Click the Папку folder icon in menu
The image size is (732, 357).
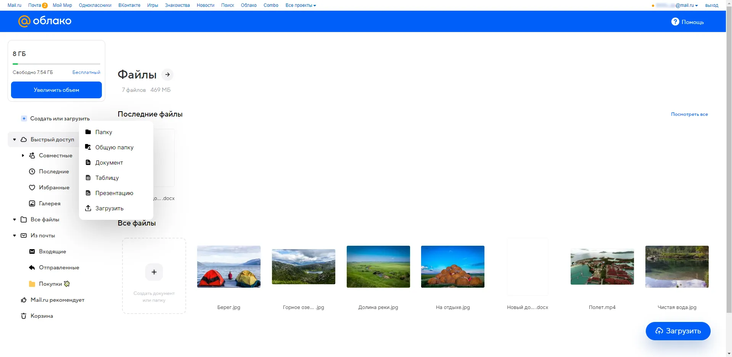pyautogui.click(x=88, y=132)
